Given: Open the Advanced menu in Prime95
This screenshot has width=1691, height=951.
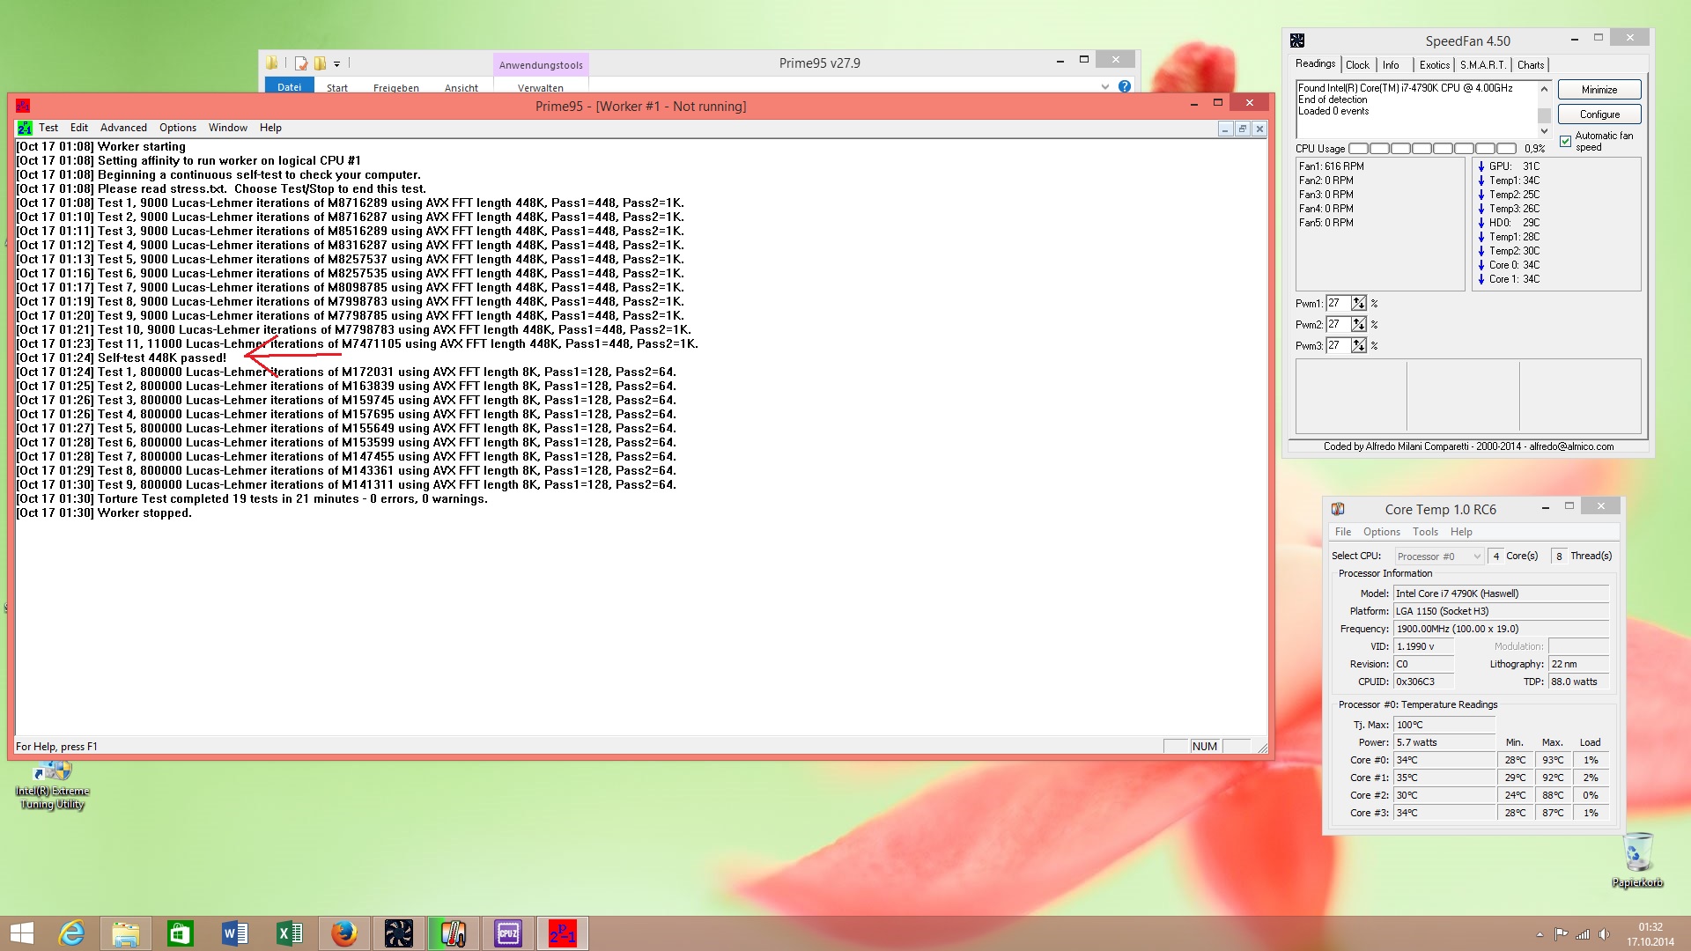Looking at the screenshot, I should pos(123,128).
